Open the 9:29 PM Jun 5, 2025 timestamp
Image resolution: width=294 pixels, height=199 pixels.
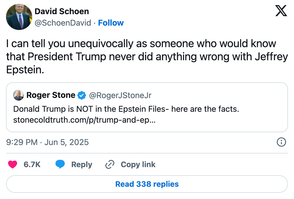pyautogui.click(x=48, y=142)
